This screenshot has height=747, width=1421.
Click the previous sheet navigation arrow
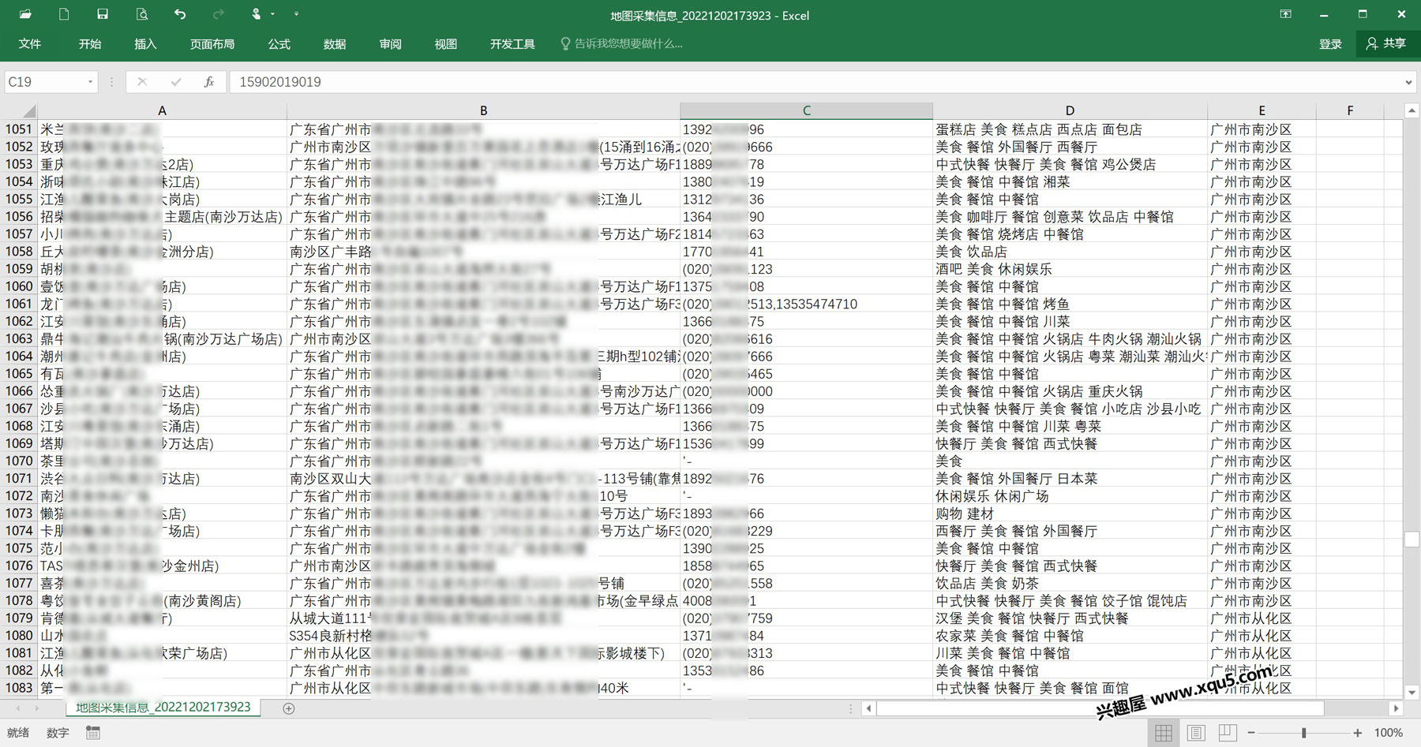click(x=18, y=708)
